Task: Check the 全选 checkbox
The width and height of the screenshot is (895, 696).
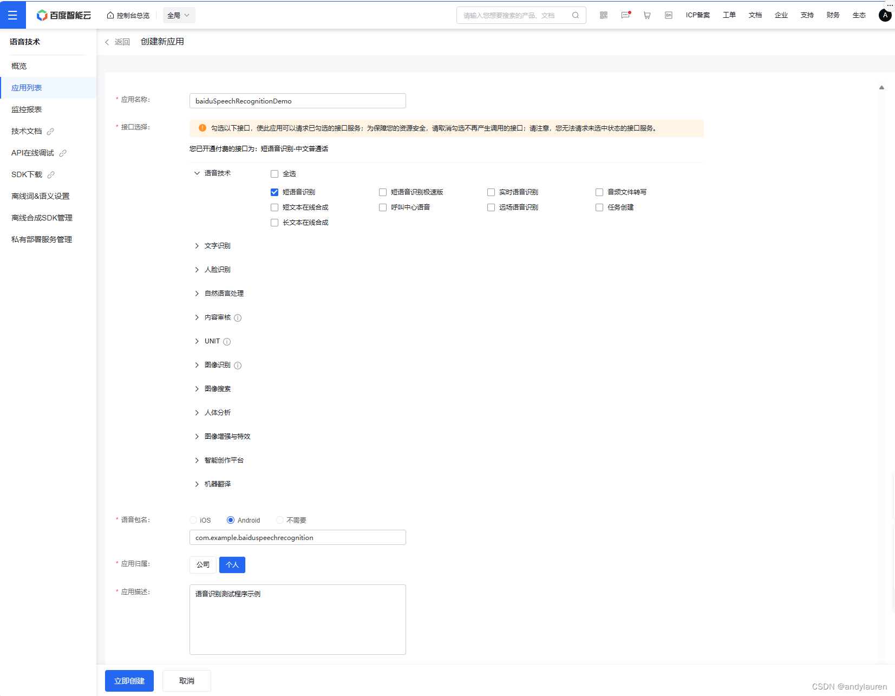Action: [275, 174]
